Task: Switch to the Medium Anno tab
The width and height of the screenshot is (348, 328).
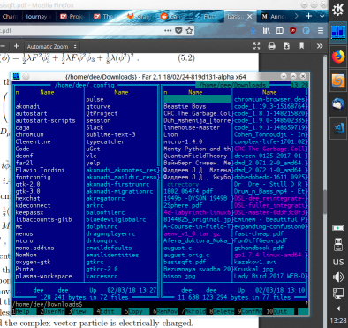Action: click(x=274, y=17)
